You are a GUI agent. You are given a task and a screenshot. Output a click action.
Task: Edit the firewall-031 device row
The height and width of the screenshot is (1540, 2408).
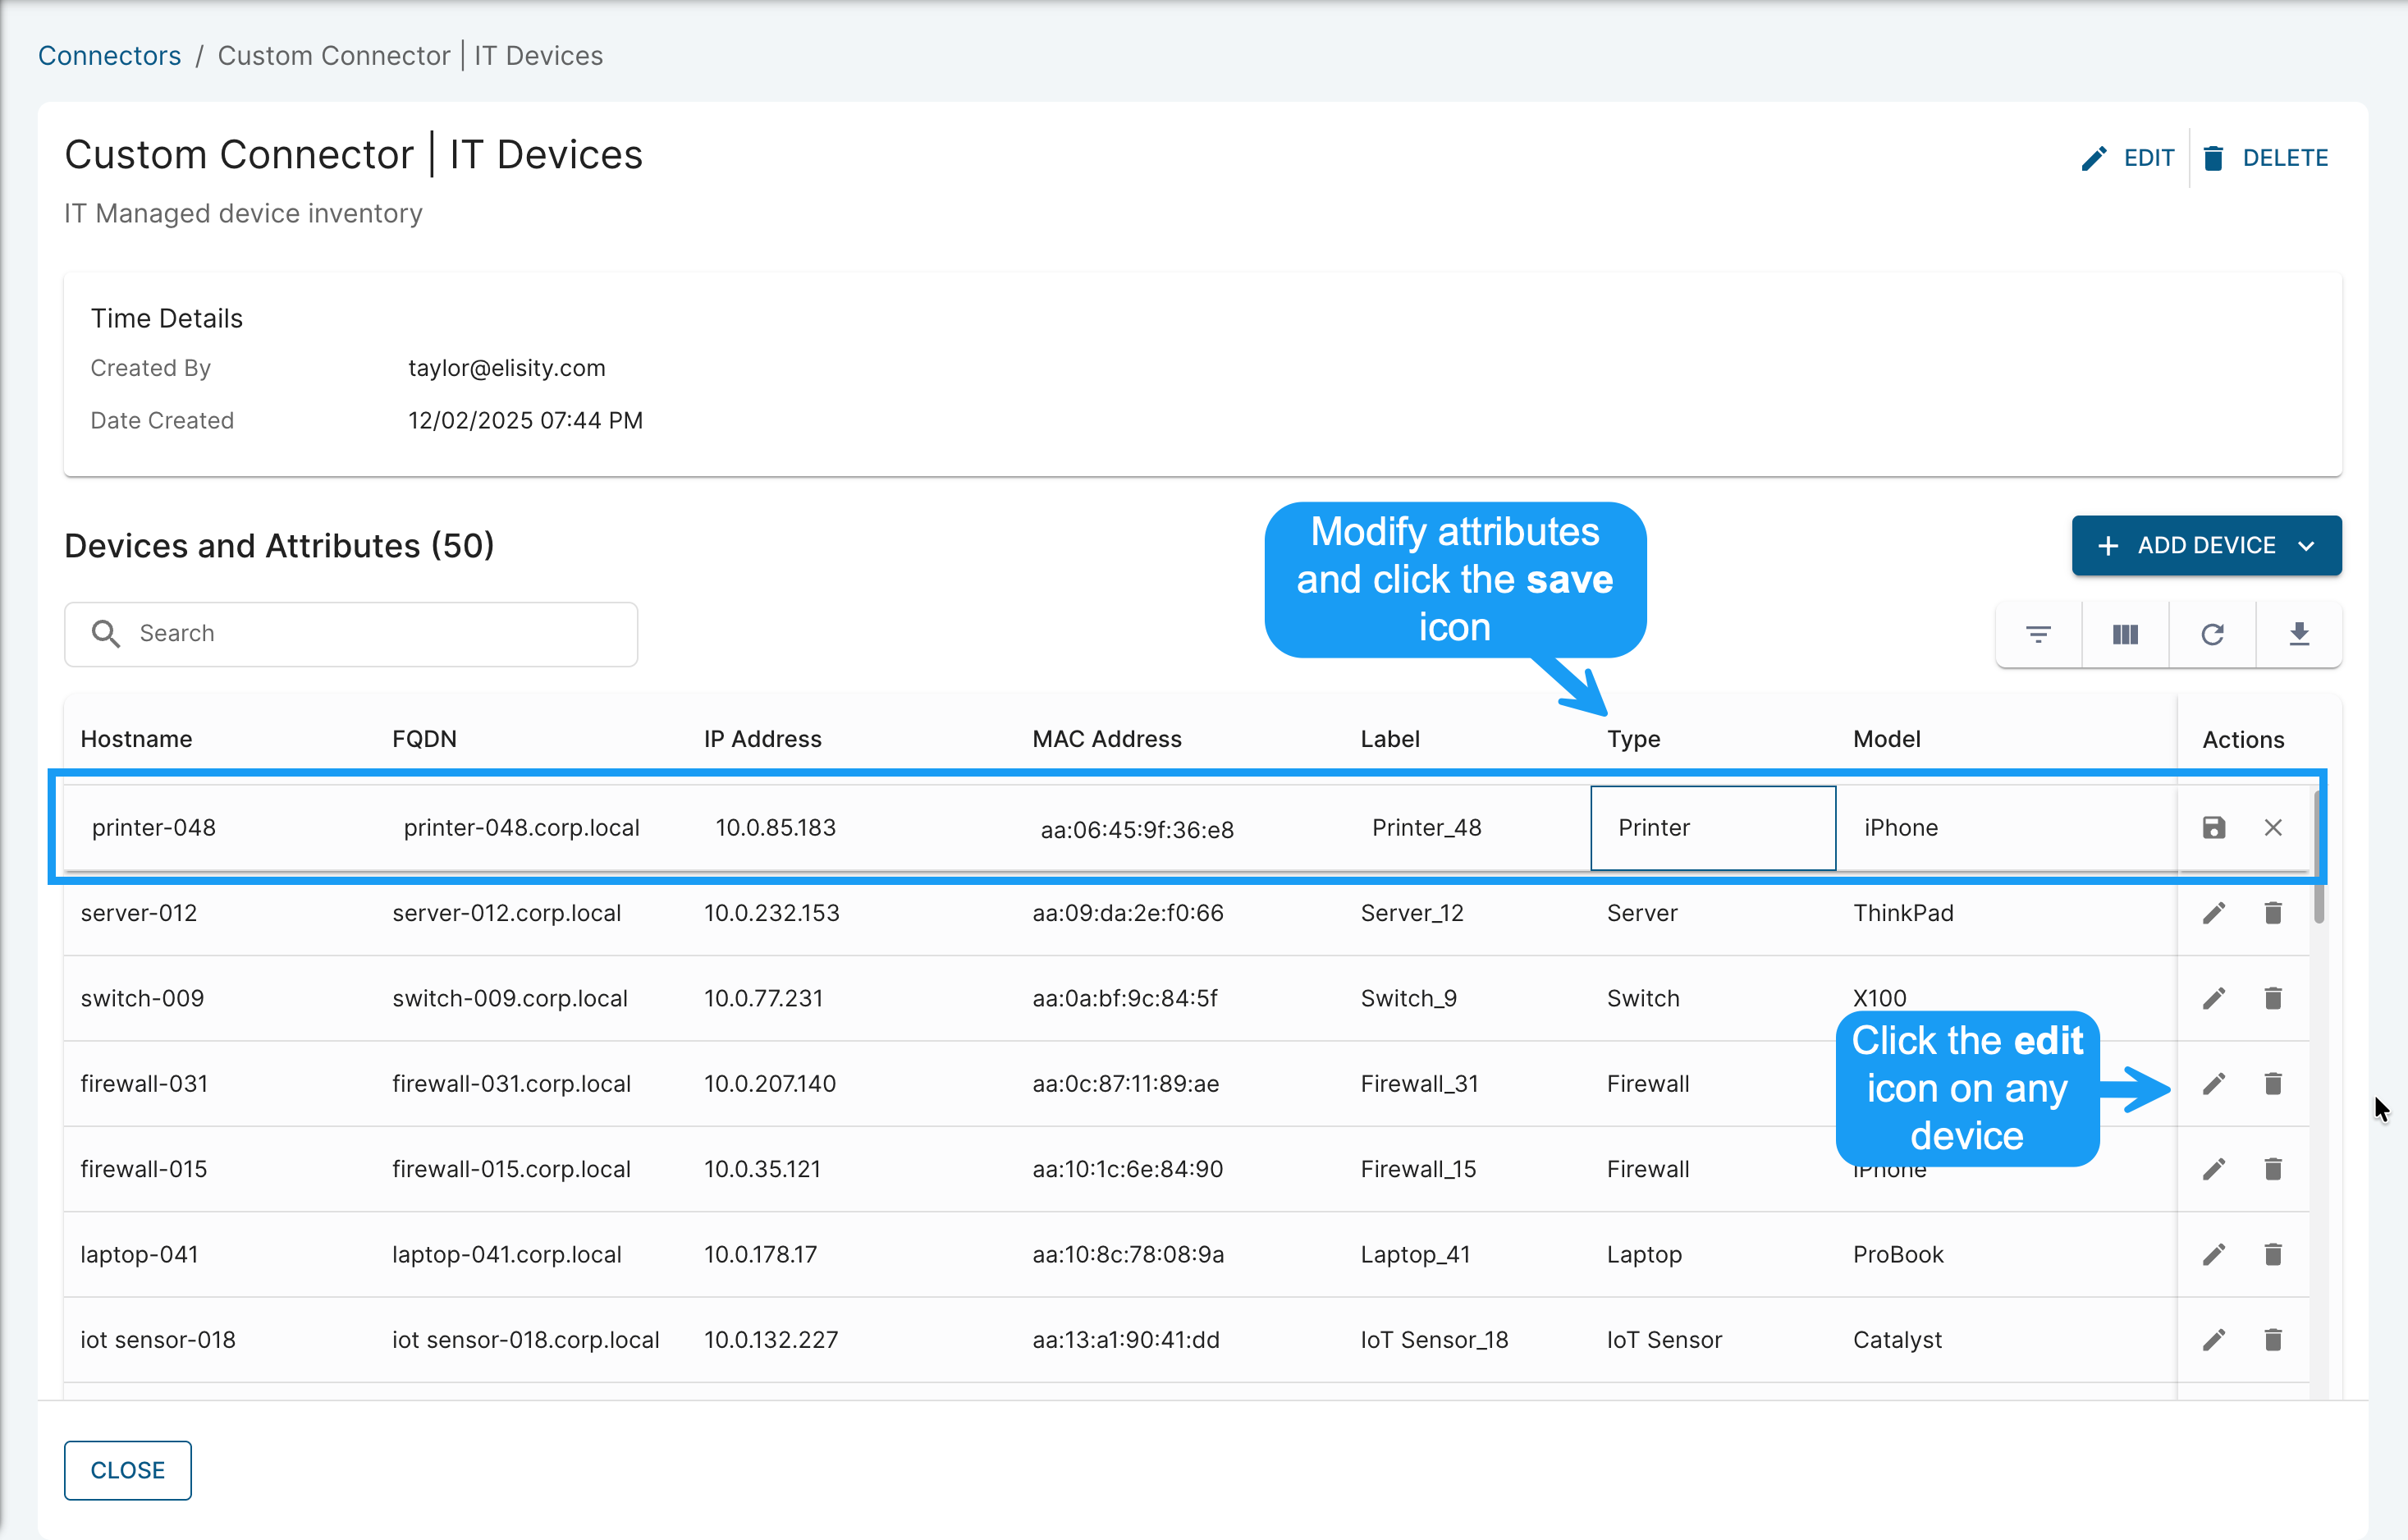coord(2213,1083)
